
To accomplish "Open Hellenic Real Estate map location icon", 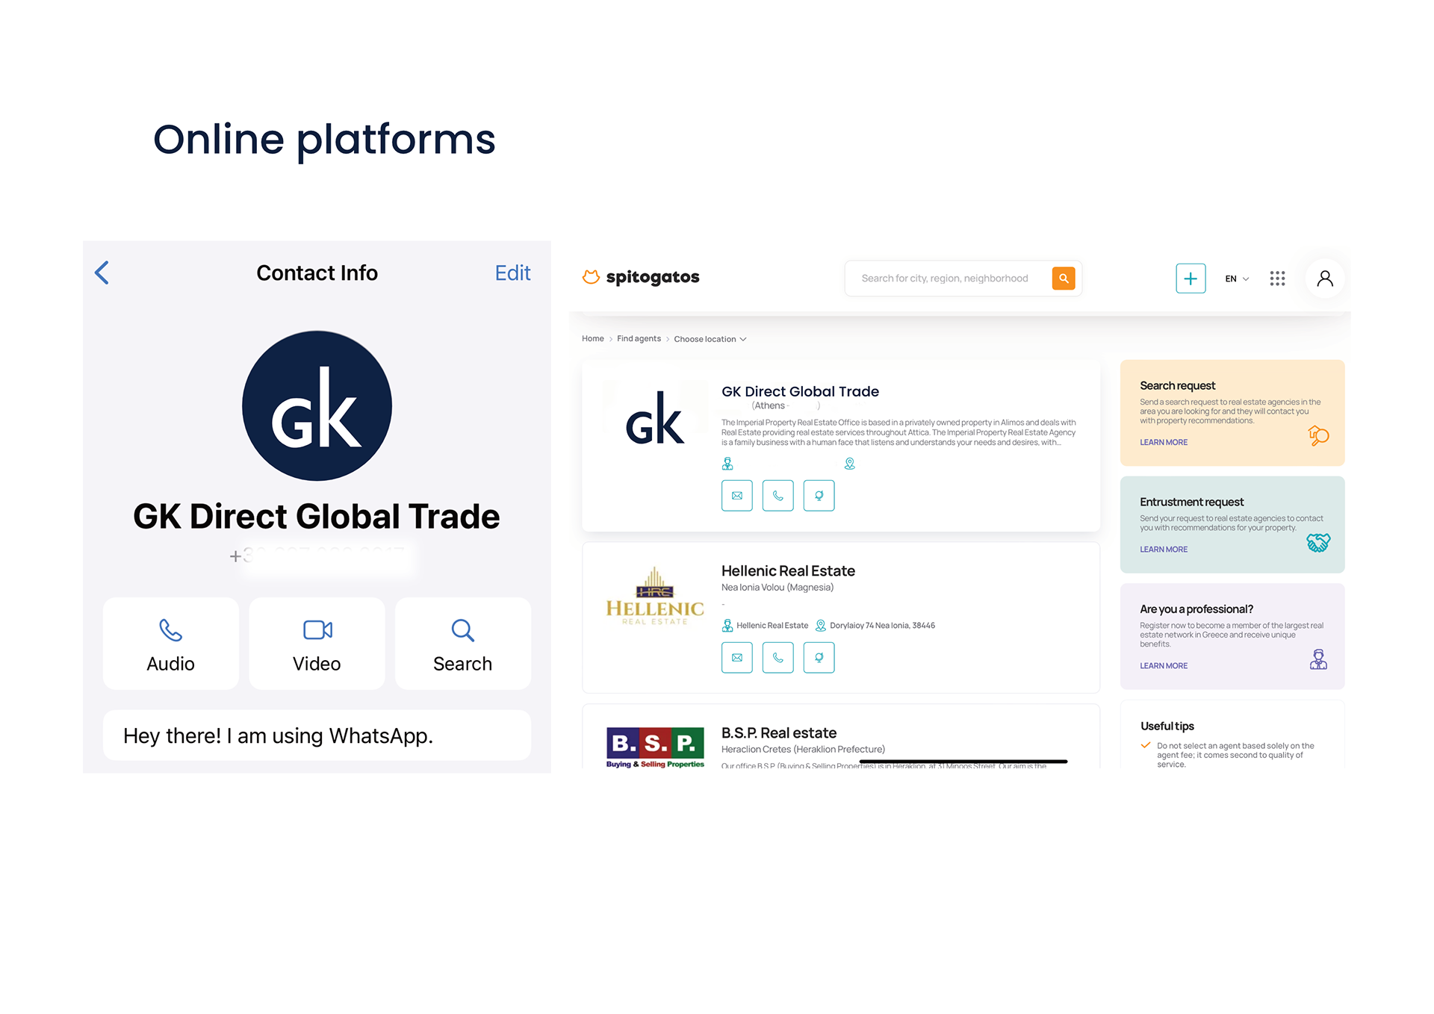I will coord(819,658).
